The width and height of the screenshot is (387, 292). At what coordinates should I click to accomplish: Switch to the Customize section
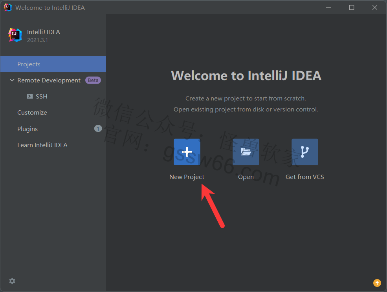click(x=32, y=112)
